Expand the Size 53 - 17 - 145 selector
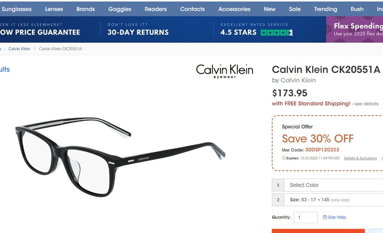This screenshot has height=233, width=383. coord(334,200)
